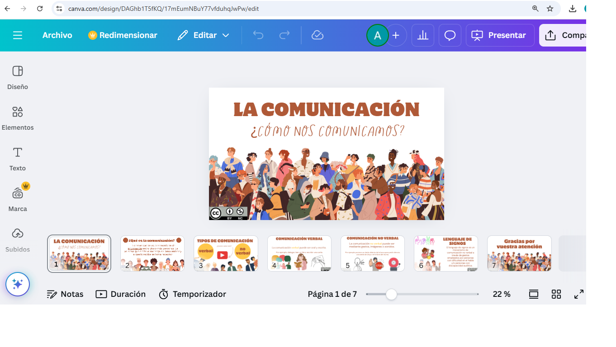
Task: Toggle the page thumbnails strip view
Action: point(534,294)
